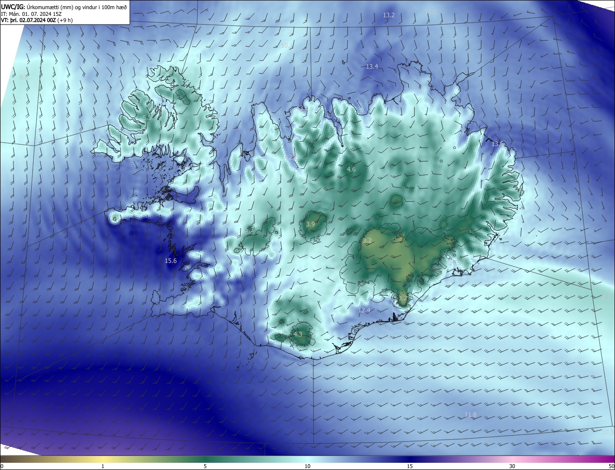The height and width of the screenshot is (470, 615).
Task: Select the 13.2 value label
Action: (389, 15)
